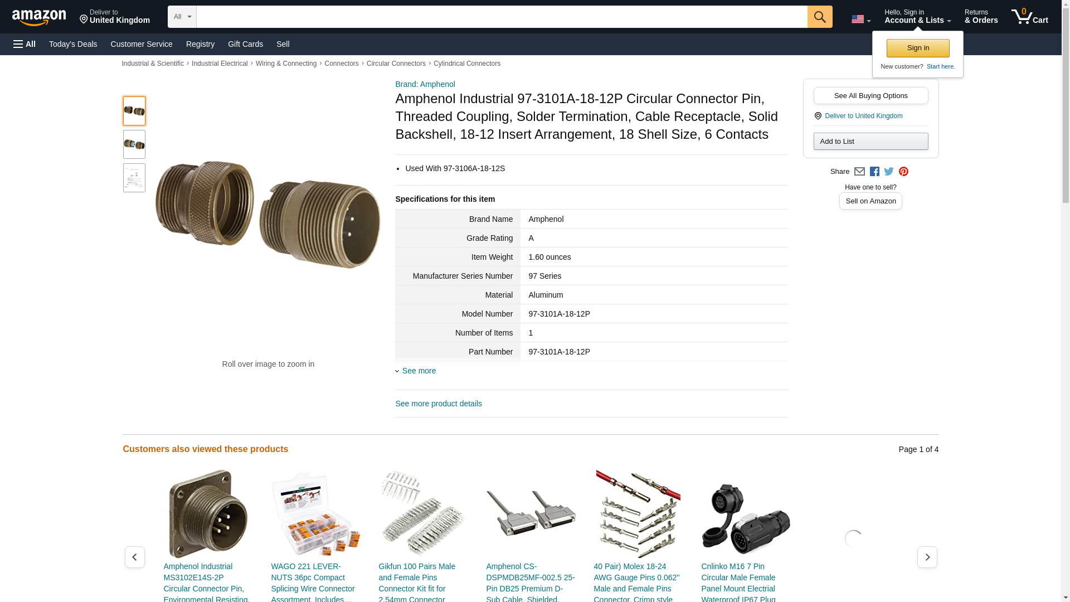Screen dimensions: 1070x602
Task: Focus the Amazon search text field
Action: (x=502, y=17)
